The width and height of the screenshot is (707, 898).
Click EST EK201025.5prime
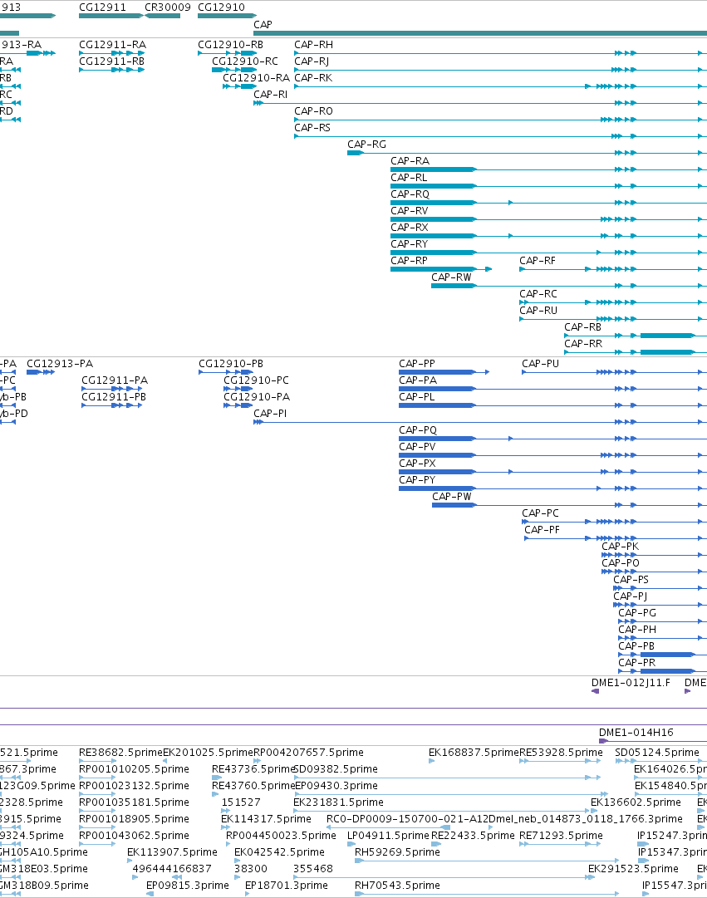[208, 753]
